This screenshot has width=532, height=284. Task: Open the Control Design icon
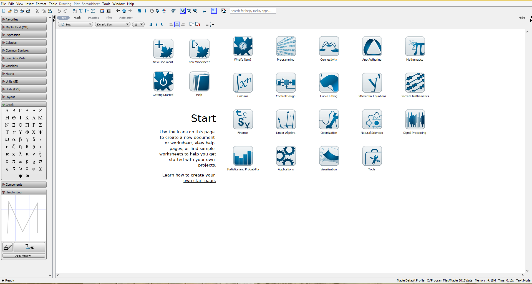tap(286, 83)
